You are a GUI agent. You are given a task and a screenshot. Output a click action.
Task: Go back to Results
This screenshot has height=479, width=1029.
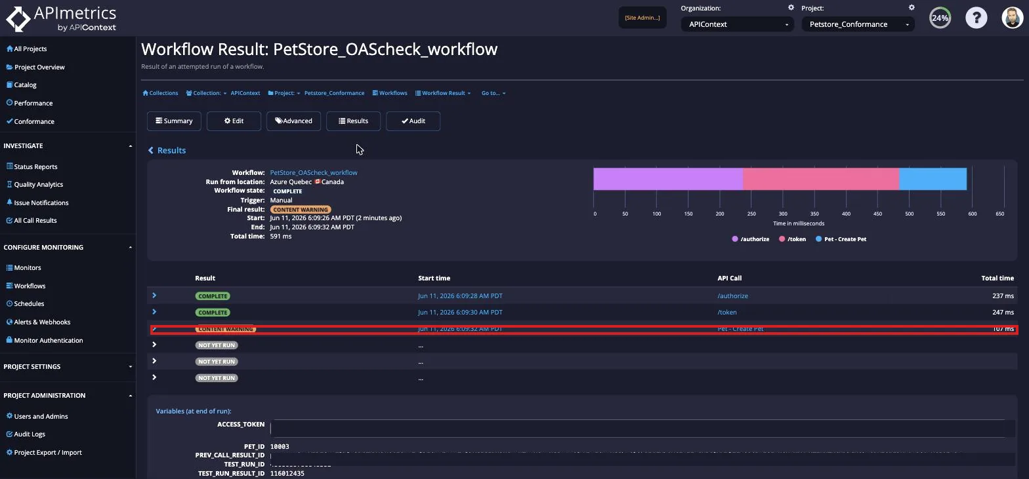coord(167,150)
